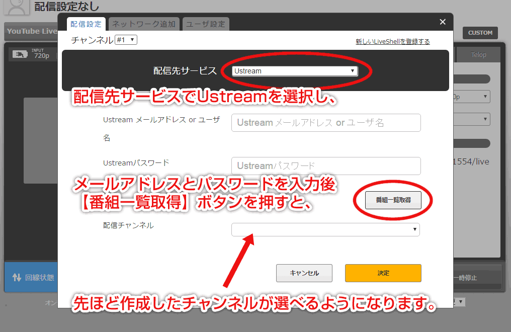Click the CUSTOM button in background window

pyautogui.click(x=480, y=33)
